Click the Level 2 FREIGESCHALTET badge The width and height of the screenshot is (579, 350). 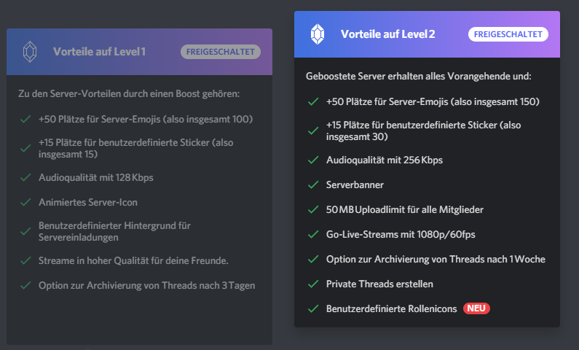click(x=508, y=34)
